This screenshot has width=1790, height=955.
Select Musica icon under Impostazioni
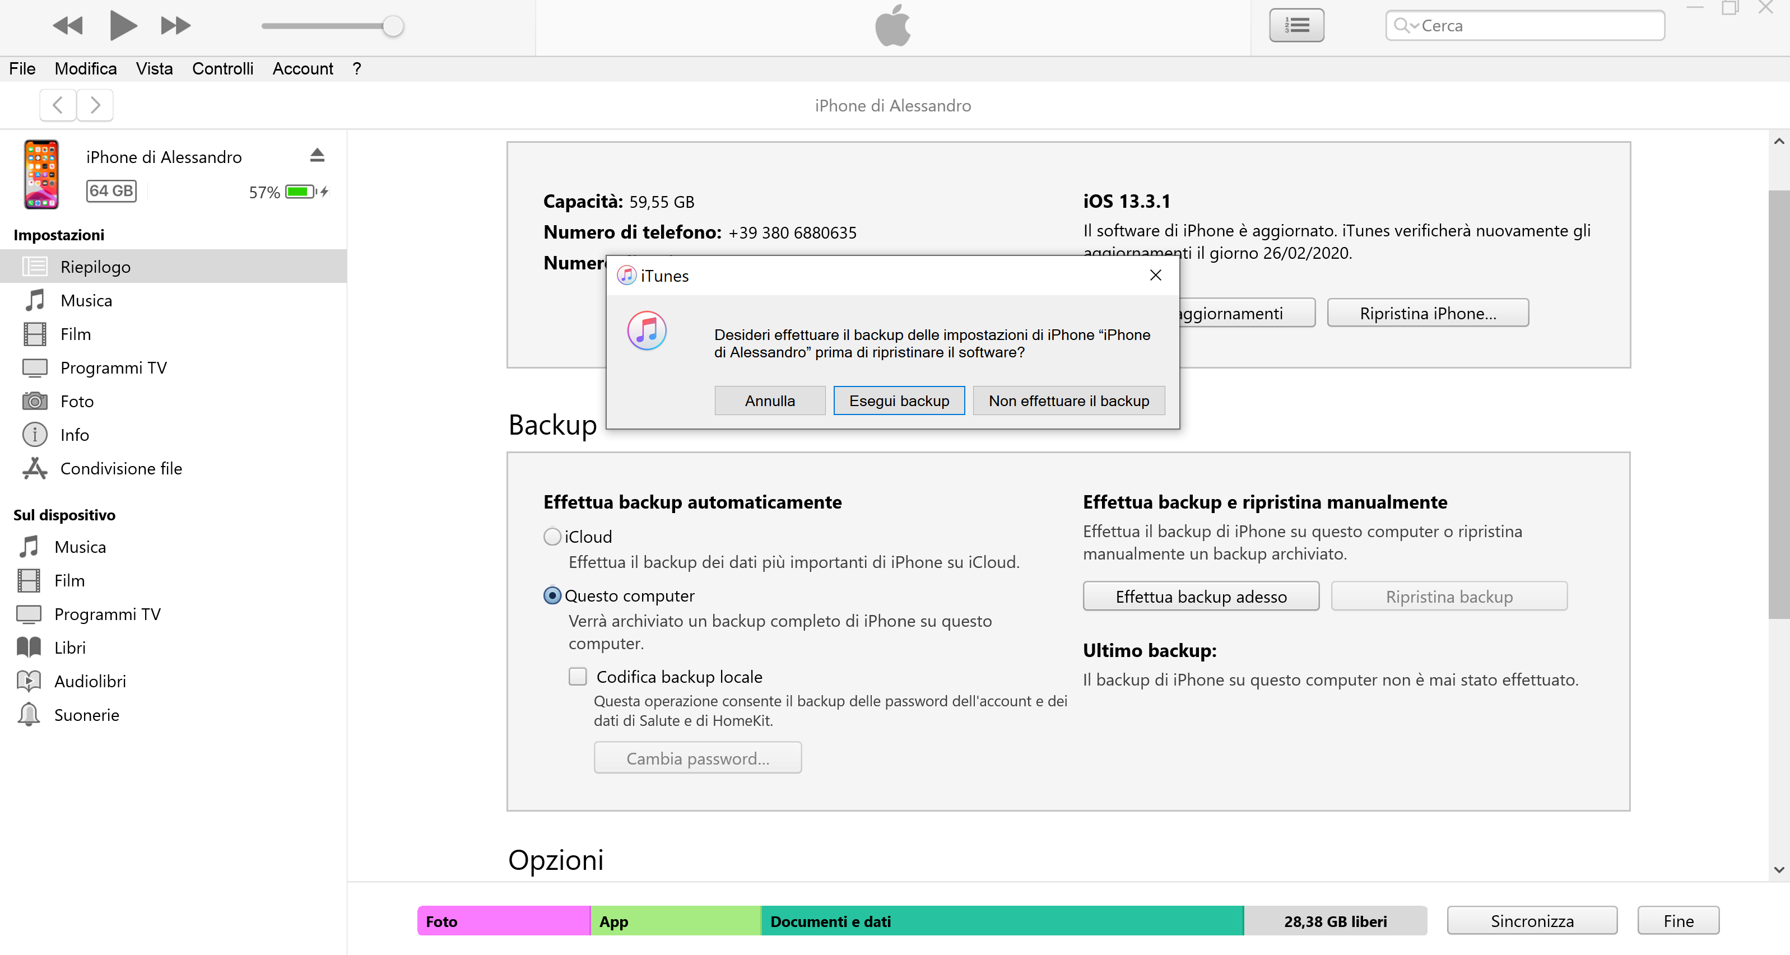click(35, 301)
